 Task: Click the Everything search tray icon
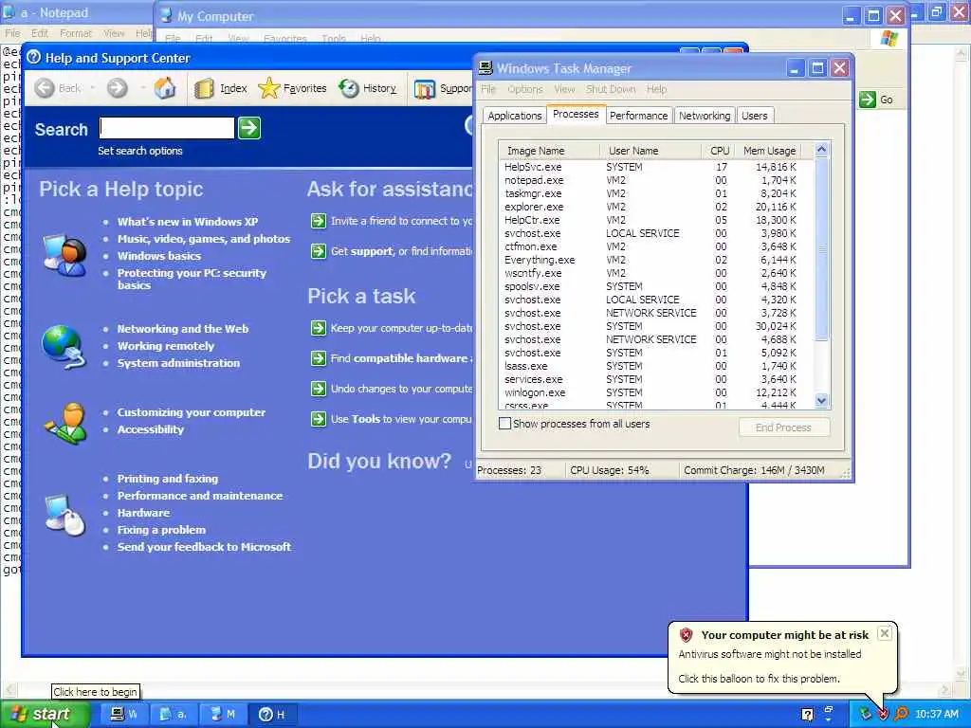(901, 715)
